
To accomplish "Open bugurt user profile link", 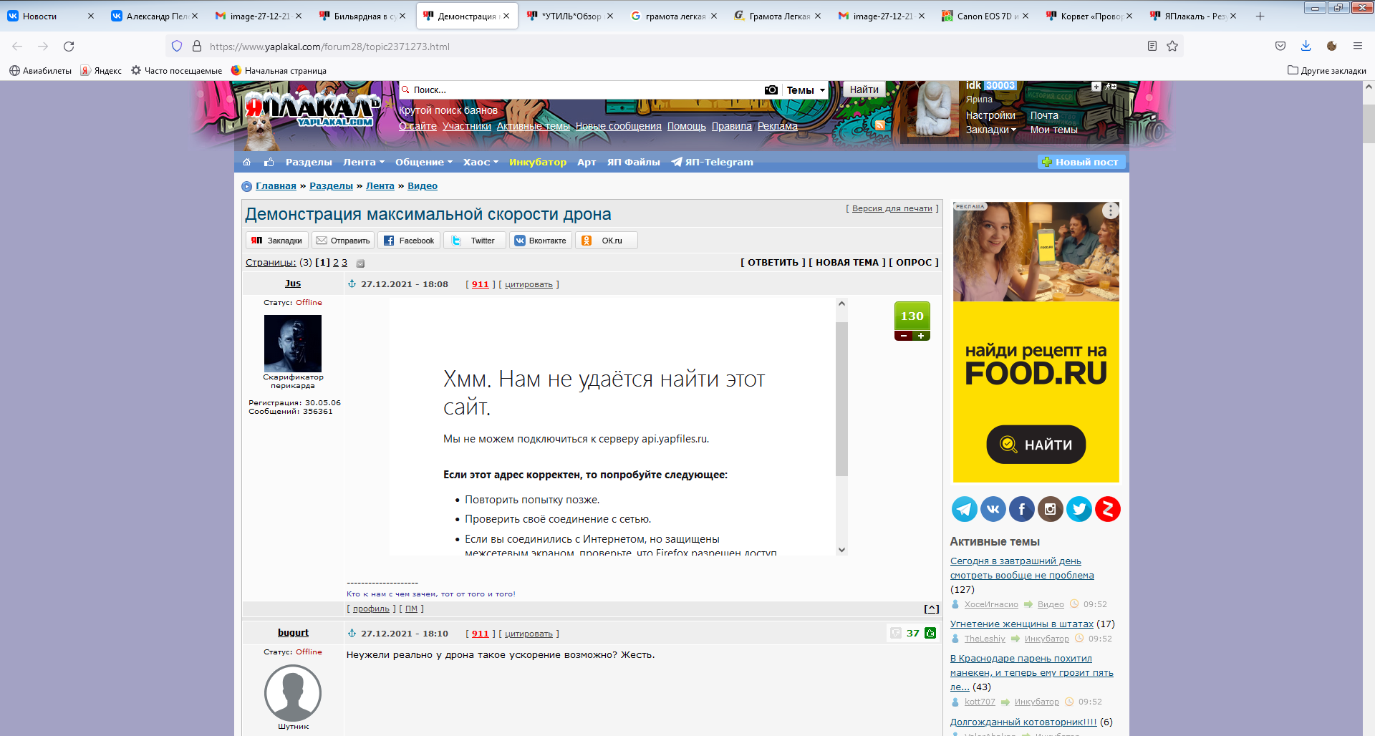I will click(x=293, y=633).
